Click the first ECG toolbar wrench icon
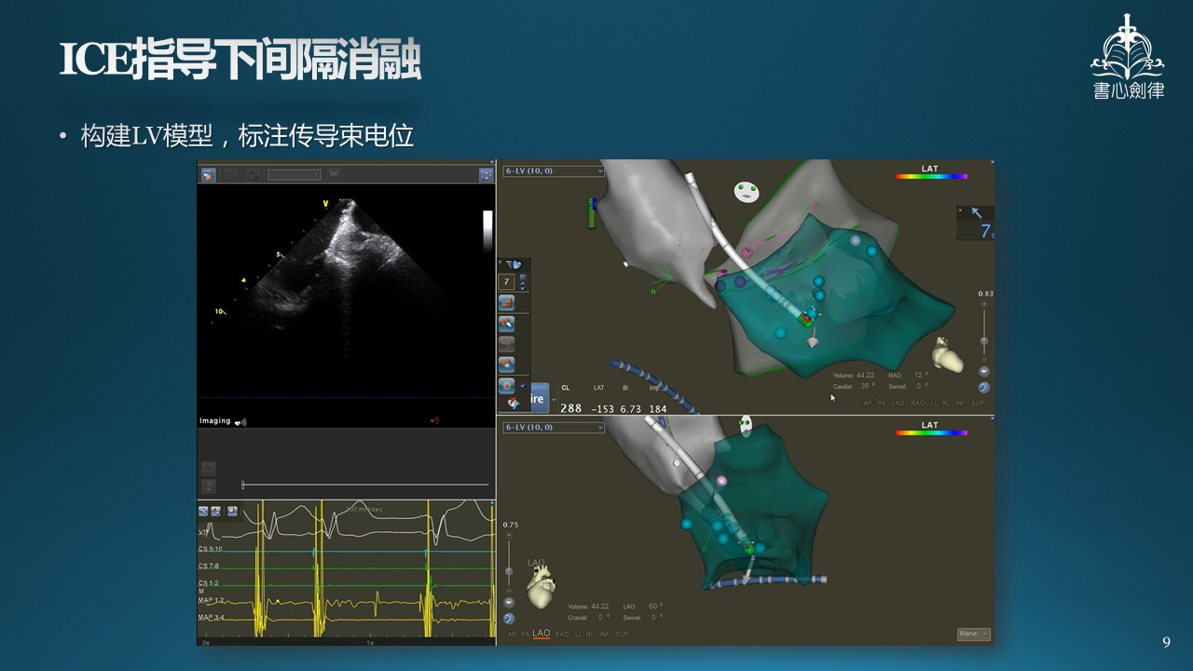The image size is (1193, 671). (x=203, y=512)
